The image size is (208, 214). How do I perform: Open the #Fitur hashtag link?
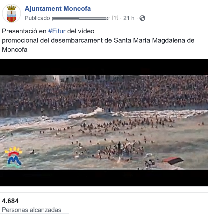57,31
